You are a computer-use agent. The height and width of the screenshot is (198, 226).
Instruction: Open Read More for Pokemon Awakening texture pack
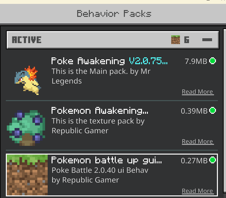click(x=198, y=142)
